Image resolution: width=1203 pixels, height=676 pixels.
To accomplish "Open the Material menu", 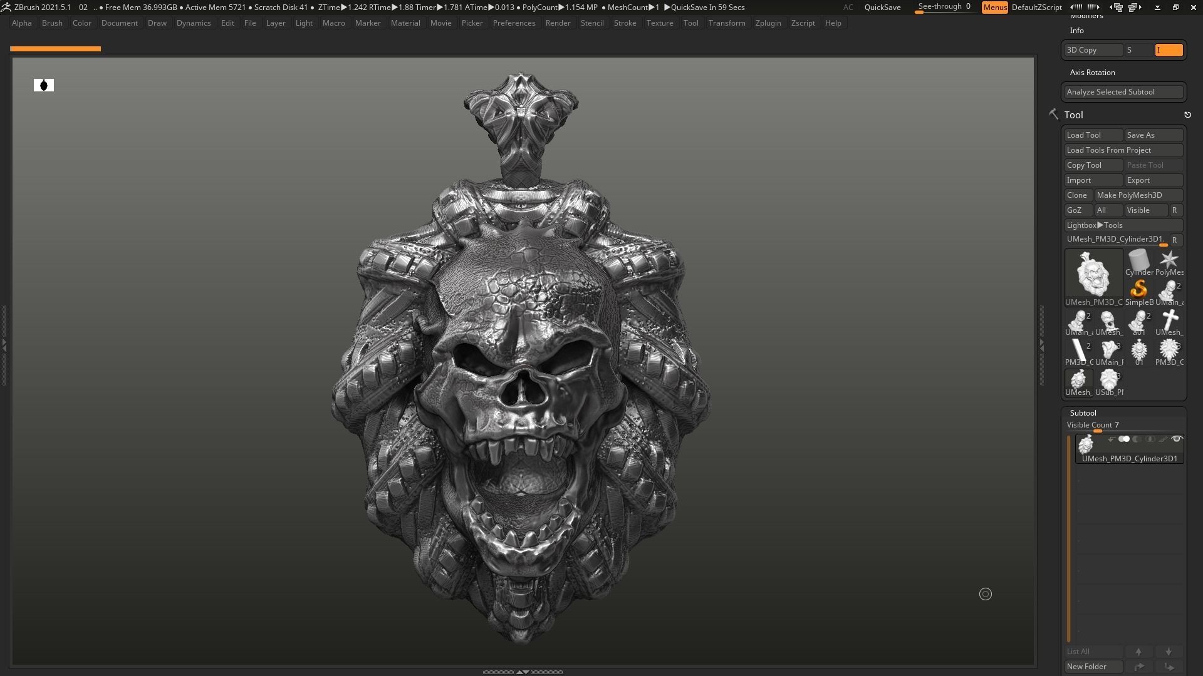I will (x=405, y=23).
